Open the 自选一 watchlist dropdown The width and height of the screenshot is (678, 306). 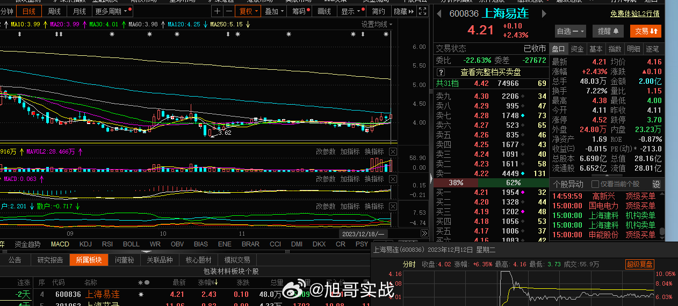[x=571, y=31]
